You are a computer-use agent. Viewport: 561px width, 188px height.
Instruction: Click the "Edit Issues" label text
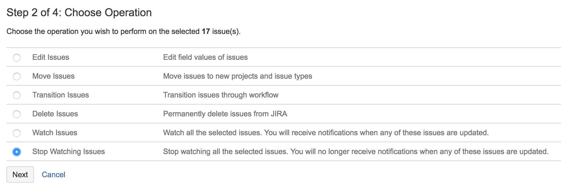coord(51,57)
